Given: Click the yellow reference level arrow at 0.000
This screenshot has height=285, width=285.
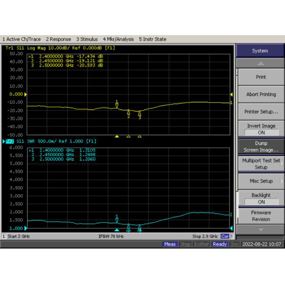Looking at the screenshot, I should 26,95.
